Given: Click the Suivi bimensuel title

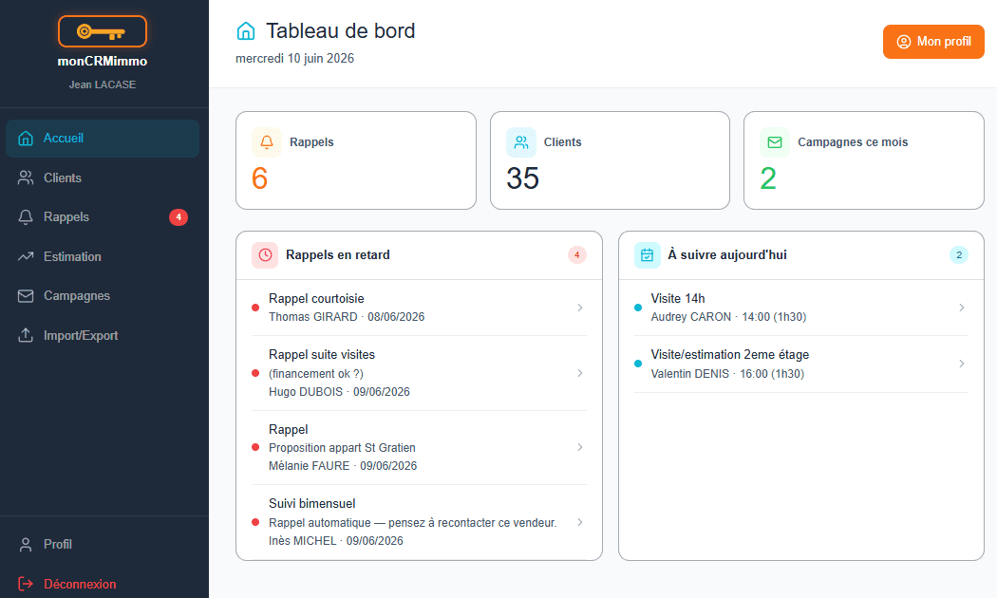Looking at the screenshot, I should tap(312, 504).
